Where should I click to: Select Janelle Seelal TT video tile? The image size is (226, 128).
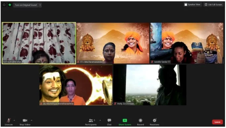pyautogui.click(x=187, y=43)
